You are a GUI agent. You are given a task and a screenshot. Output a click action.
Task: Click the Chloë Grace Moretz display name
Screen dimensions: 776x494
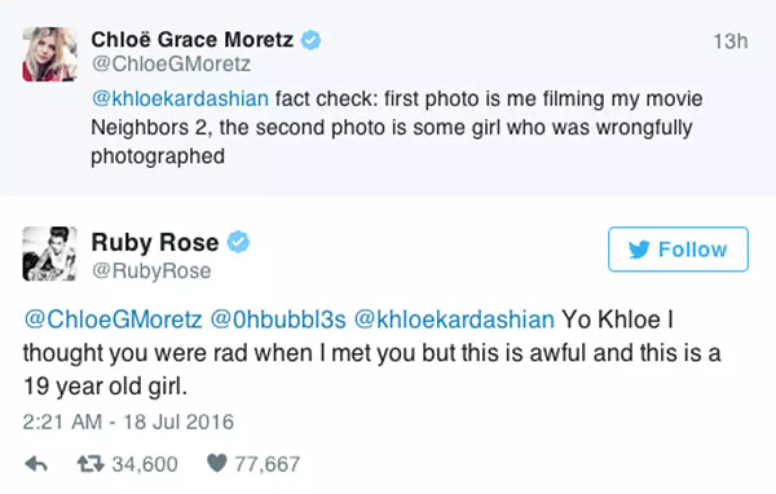pos(193,40)
